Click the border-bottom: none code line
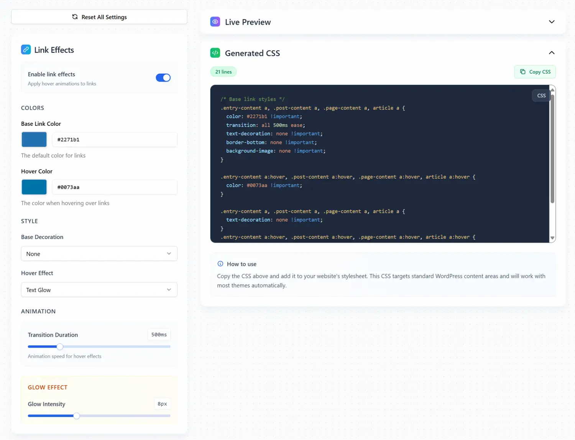This screenshot has height=440, width=575. click(x=271, y=142)
